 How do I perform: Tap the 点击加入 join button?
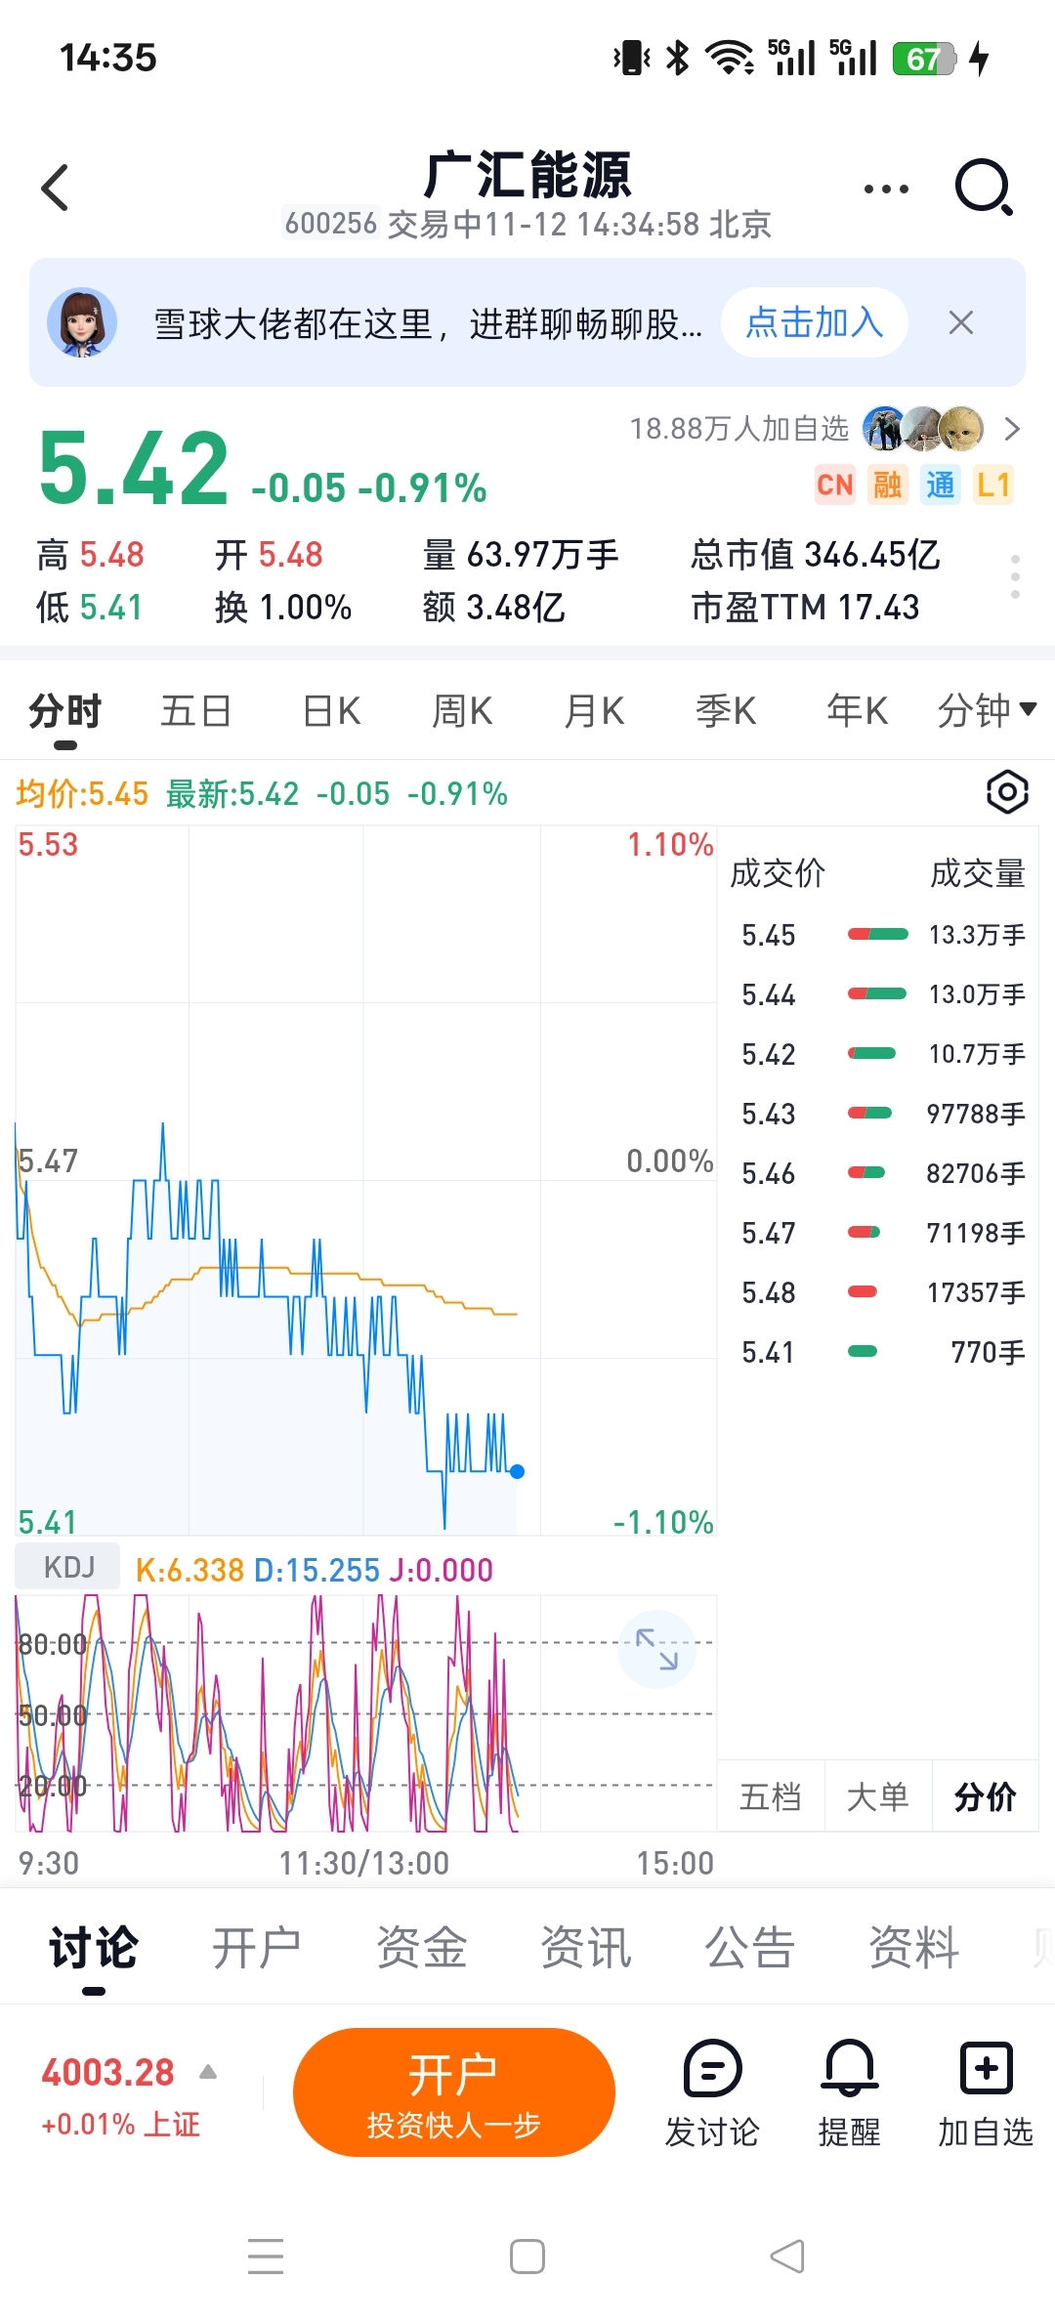pos(814,322)
